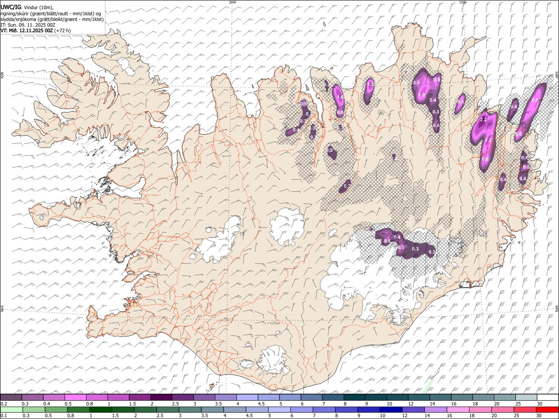Select the lower legend blue swatch labeled 8
Viewport: 559px width, 419px height.
coord(346,409)
